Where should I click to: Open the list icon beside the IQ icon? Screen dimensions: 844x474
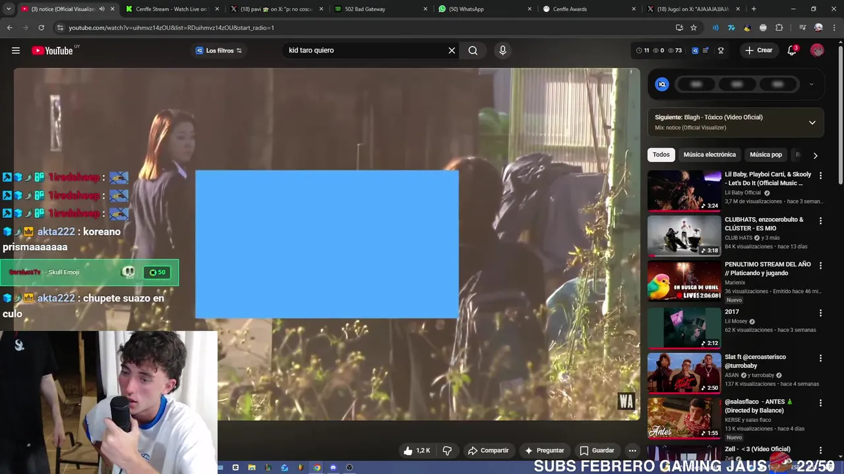point(706,51)
